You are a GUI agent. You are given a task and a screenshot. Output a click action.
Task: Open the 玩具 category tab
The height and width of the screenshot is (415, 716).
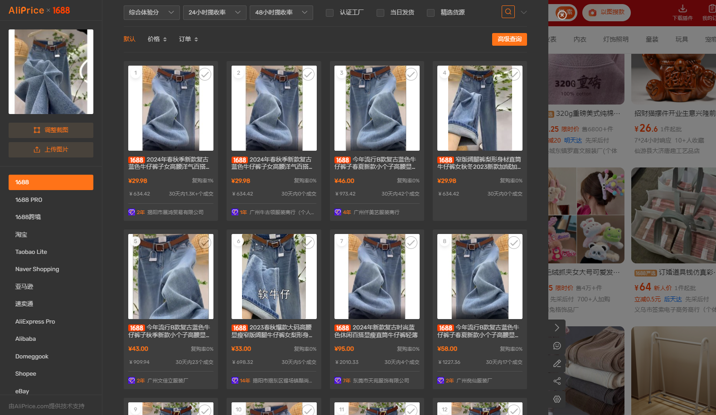[682, 39]
